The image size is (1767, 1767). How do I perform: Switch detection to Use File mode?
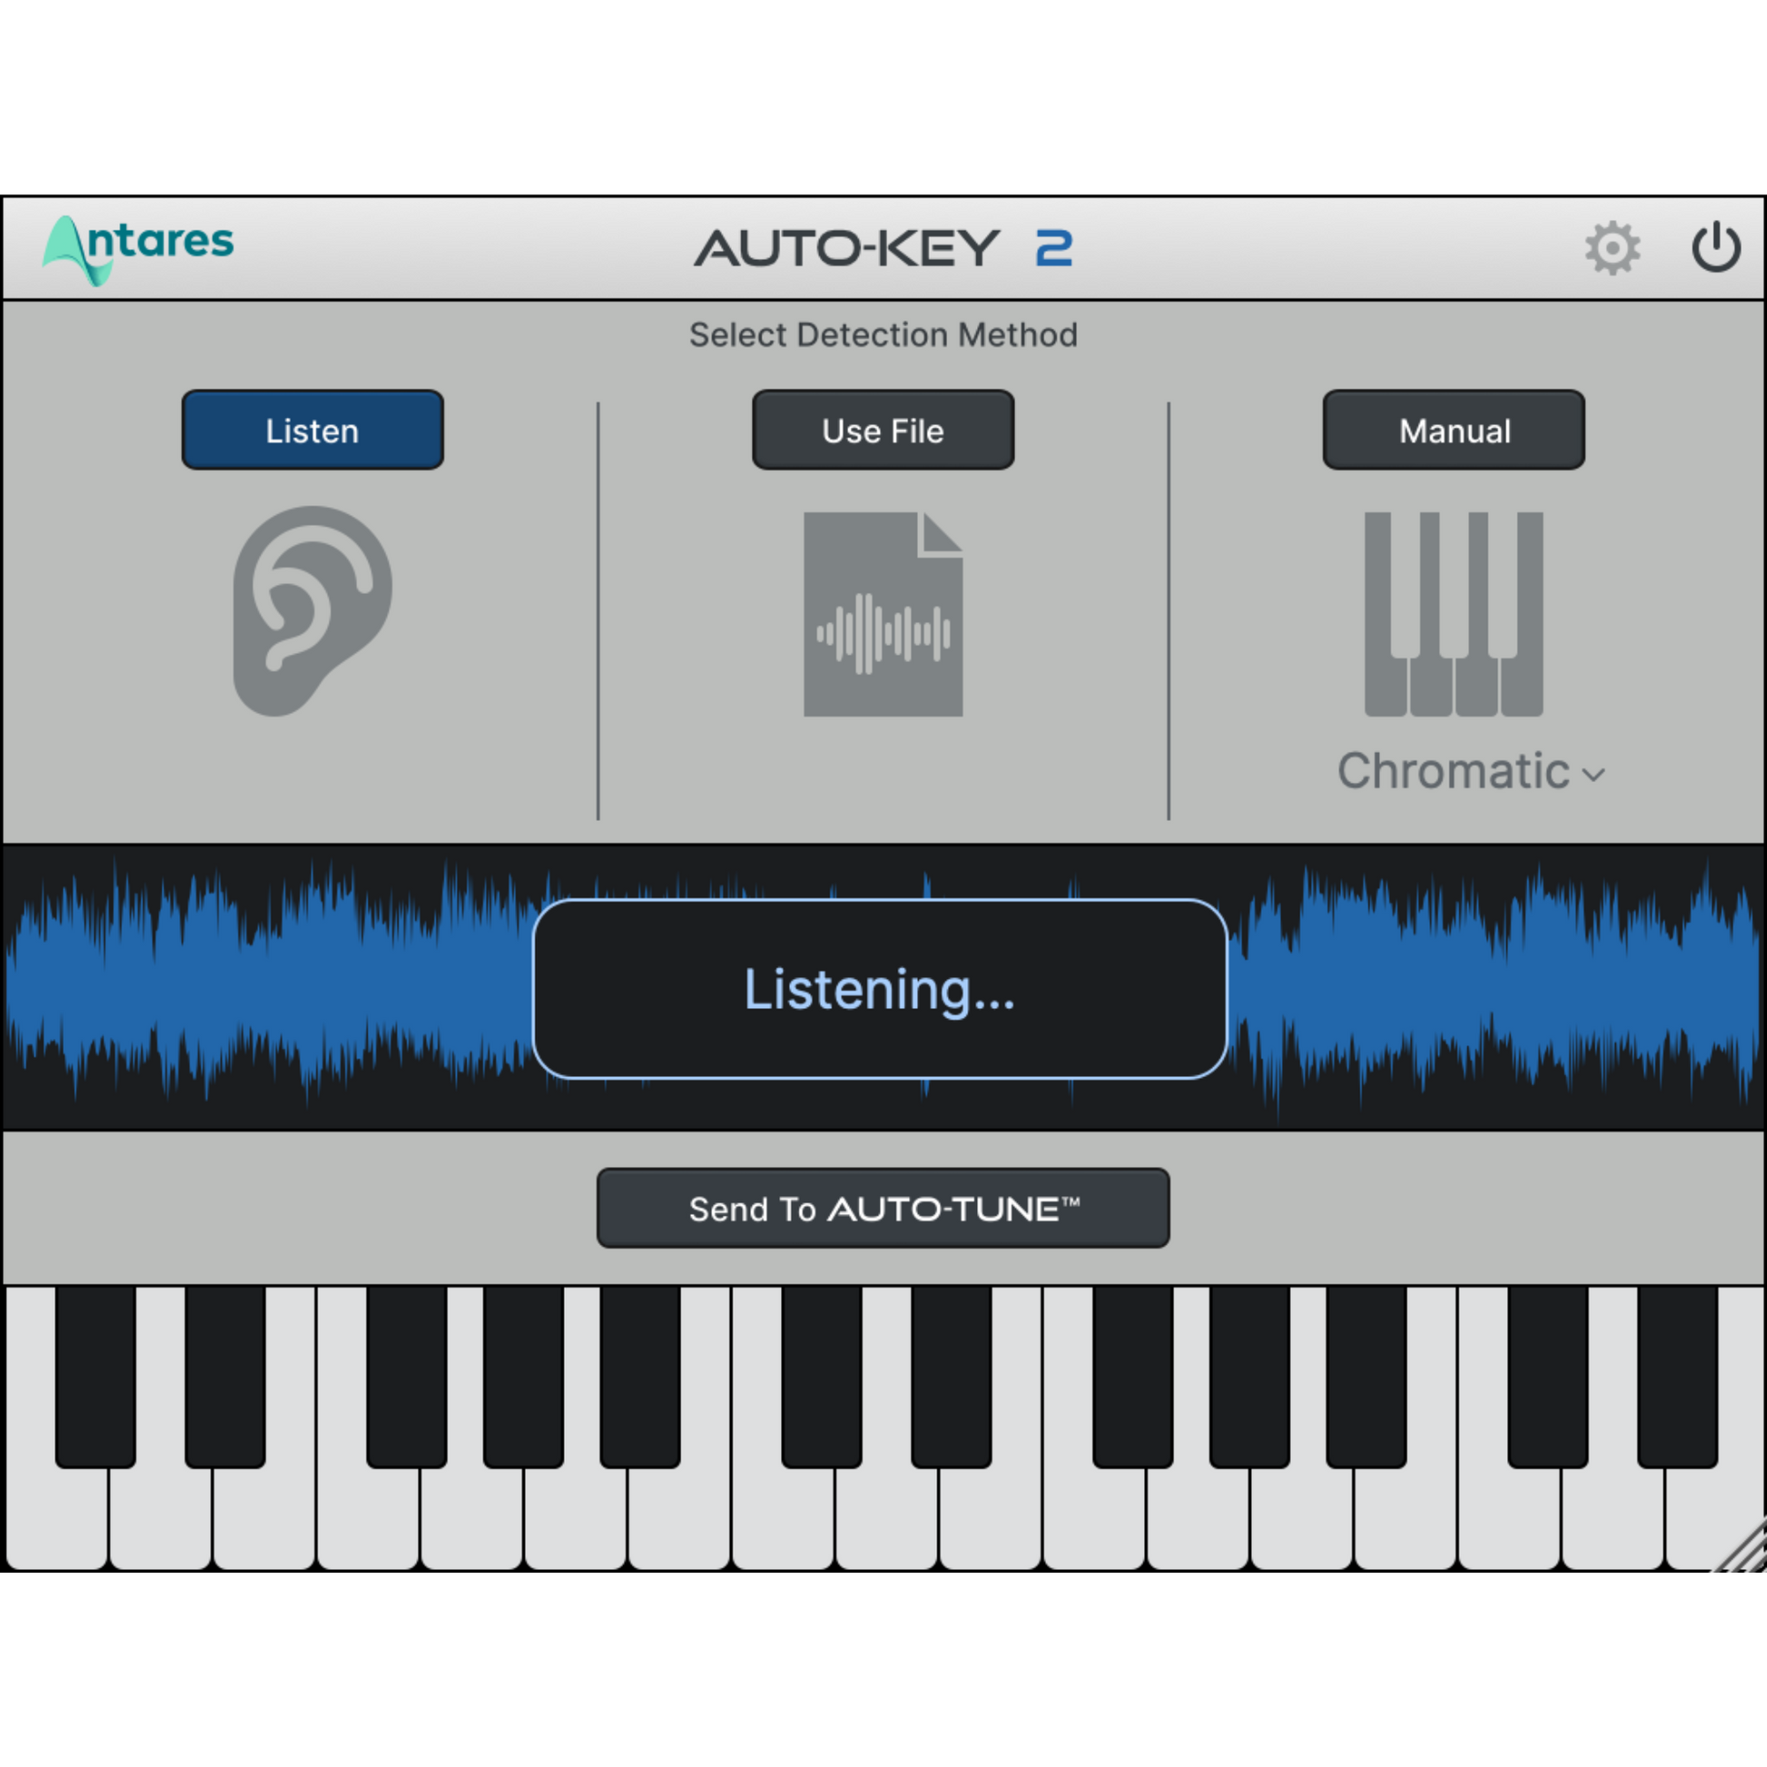tap(882, 429)
